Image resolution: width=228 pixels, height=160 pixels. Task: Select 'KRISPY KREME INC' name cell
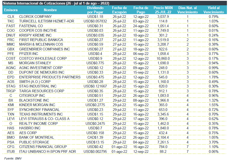click(35, 35)
